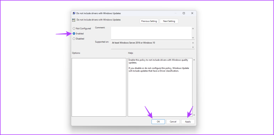Close the policy settings dialog window
This screenshot has height=135, width=274.
coord(192,13)
